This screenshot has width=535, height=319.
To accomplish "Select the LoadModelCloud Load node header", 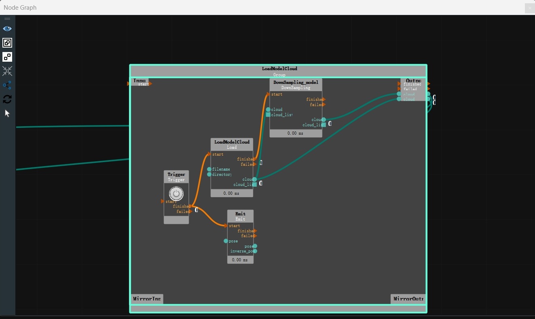I will tap(232, 144).
